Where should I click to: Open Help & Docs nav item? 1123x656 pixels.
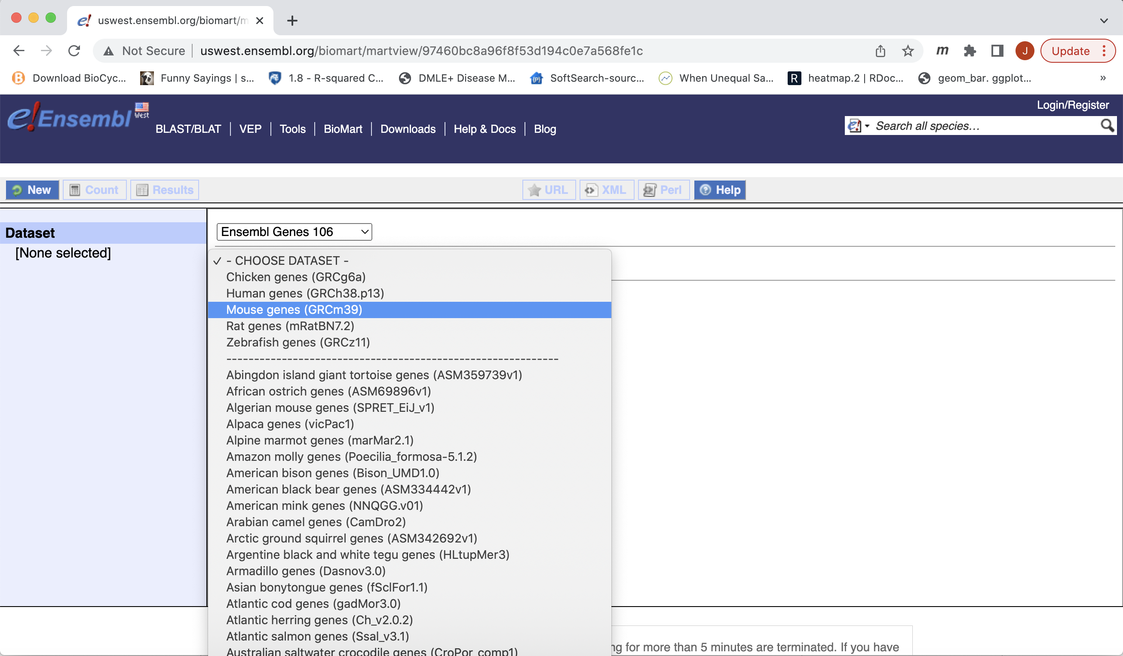point(485,129)
